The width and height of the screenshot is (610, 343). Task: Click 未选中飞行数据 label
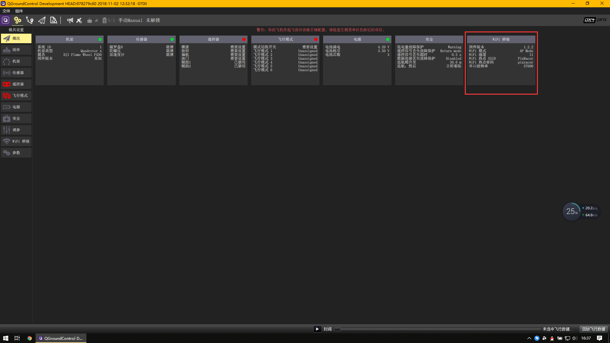(557, 329)
